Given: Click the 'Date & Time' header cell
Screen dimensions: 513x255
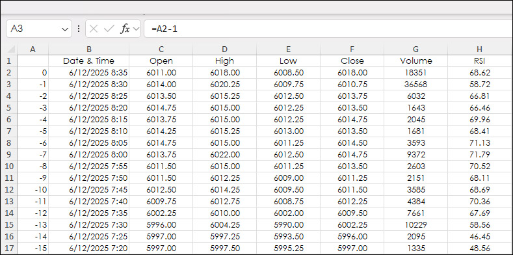Looking at the screenshot, I should click(88, 61).
